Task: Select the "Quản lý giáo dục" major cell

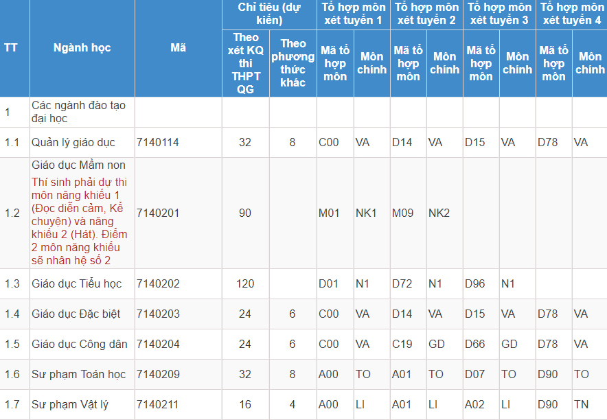Action: pos(73,143)
